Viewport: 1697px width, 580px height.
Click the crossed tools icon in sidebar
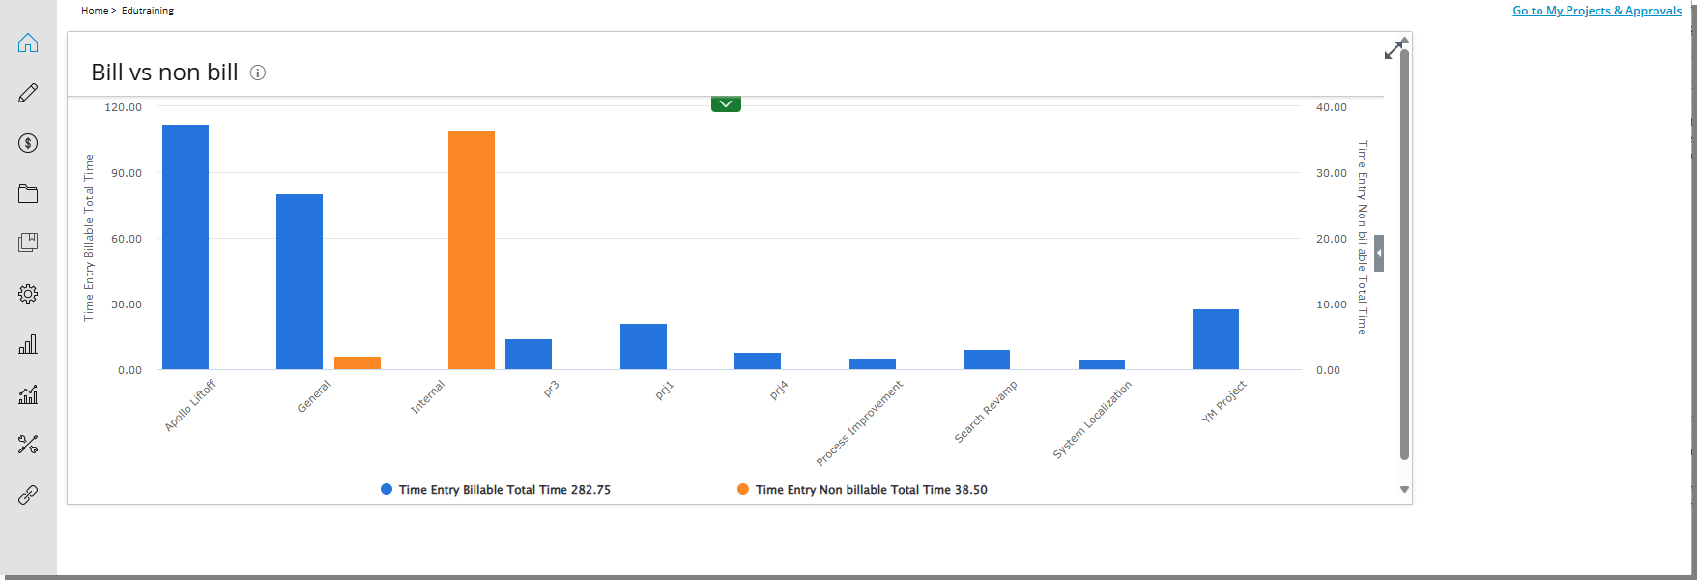28,445
